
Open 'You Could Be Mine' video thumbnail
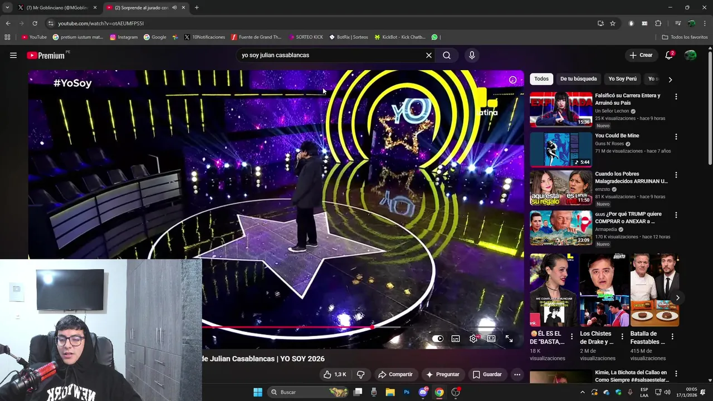[560, 149]
